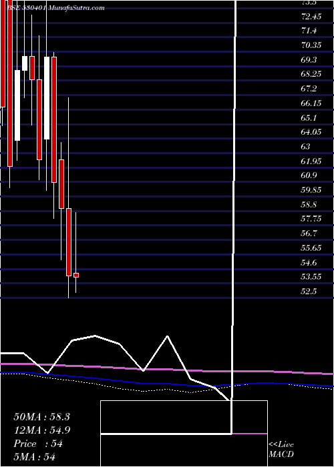This screenshot has height=467, width=334.
Task: Click the Price : 54 reading
Action: point(38,444)
